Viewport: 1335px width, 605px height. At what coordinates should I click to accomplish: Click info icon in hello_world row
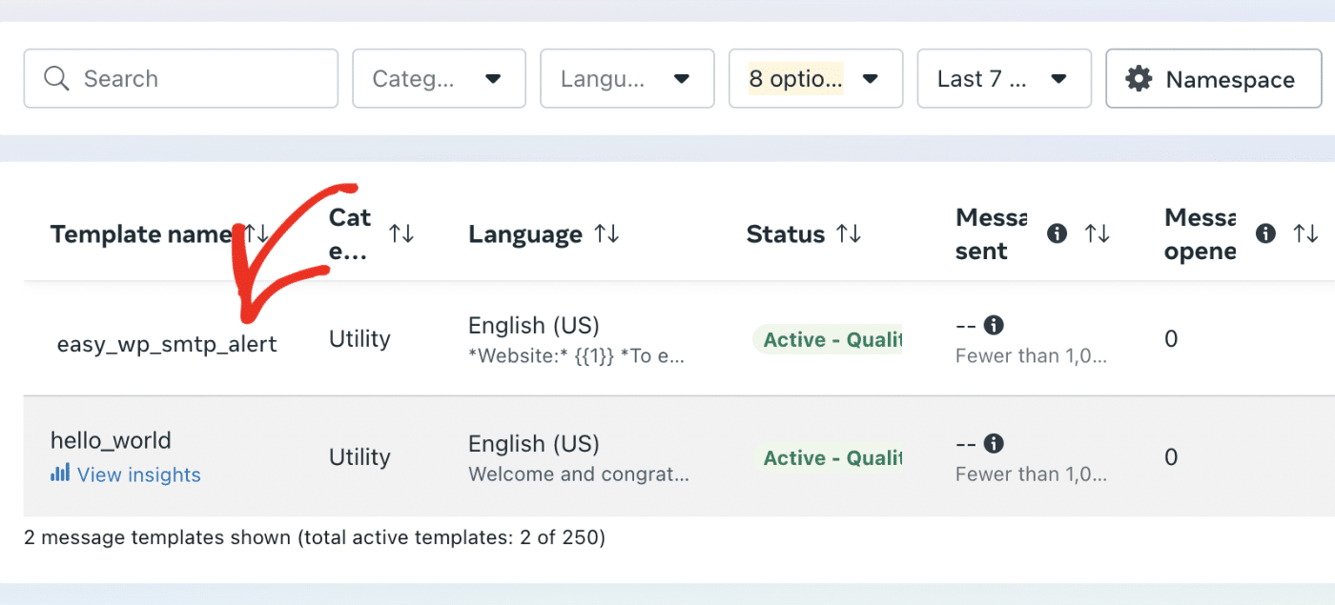(x=994, y=444)
